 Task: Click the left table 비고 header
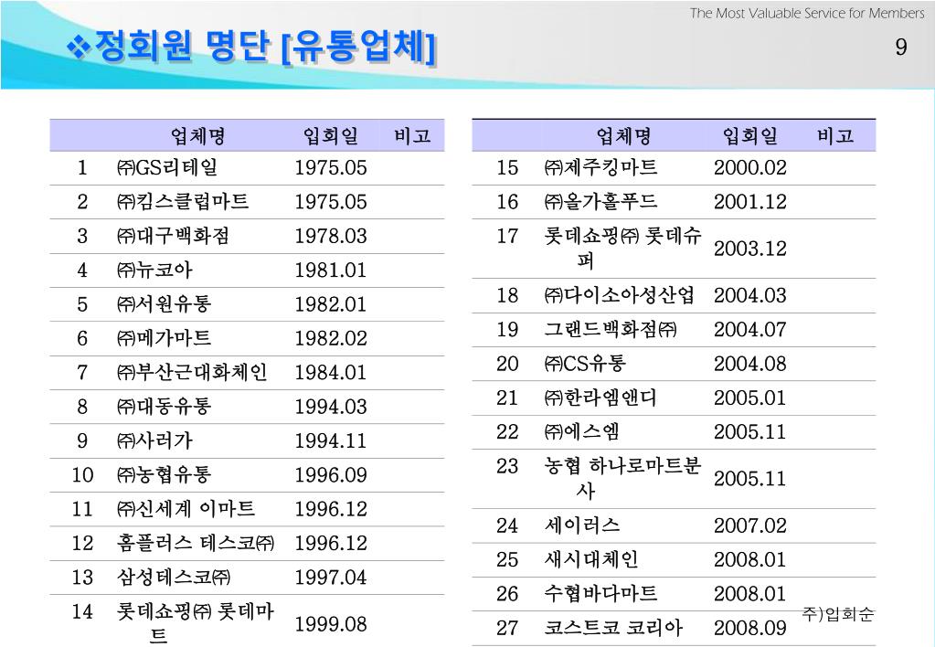click(412, 136)
